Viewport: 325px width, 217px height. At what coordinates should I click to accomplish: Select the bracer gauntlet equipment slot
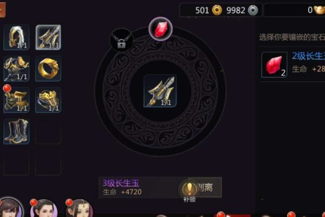(48, 100)
